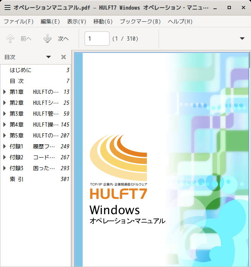This screenshot has width=251, height=267.
Task: Open the toolbar overflow dropdown arrow
Action: click(x=242, y=39)
